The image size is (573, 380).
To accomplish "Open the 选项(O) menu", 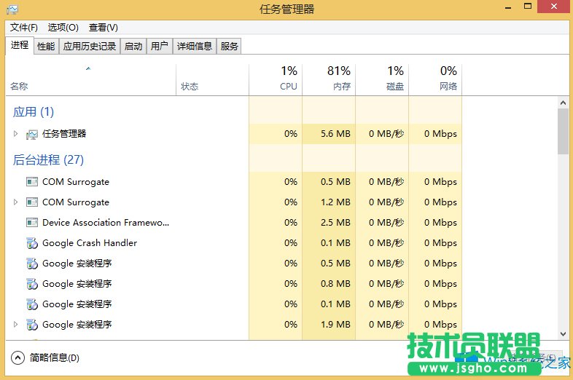I will 63,28.
